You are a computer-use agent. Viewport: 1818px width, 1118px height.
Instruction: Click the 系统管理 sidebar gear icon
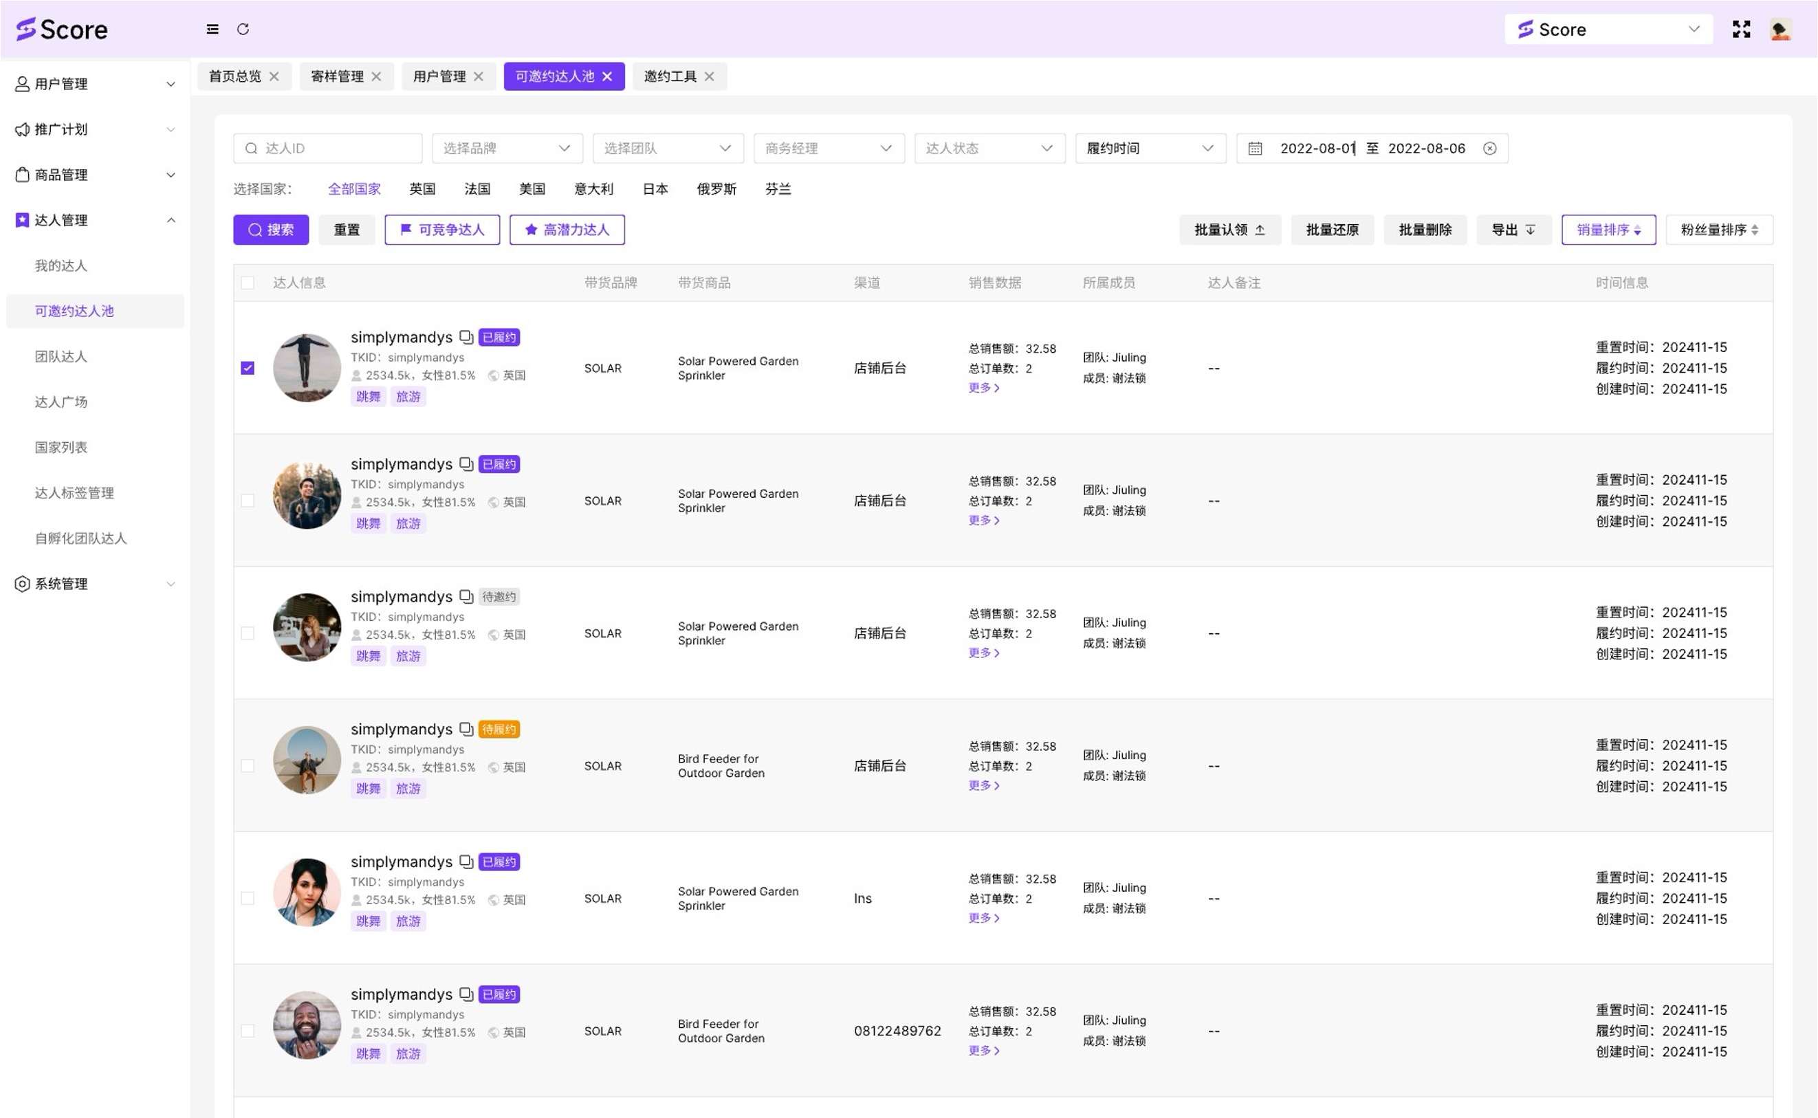(21, 583)
